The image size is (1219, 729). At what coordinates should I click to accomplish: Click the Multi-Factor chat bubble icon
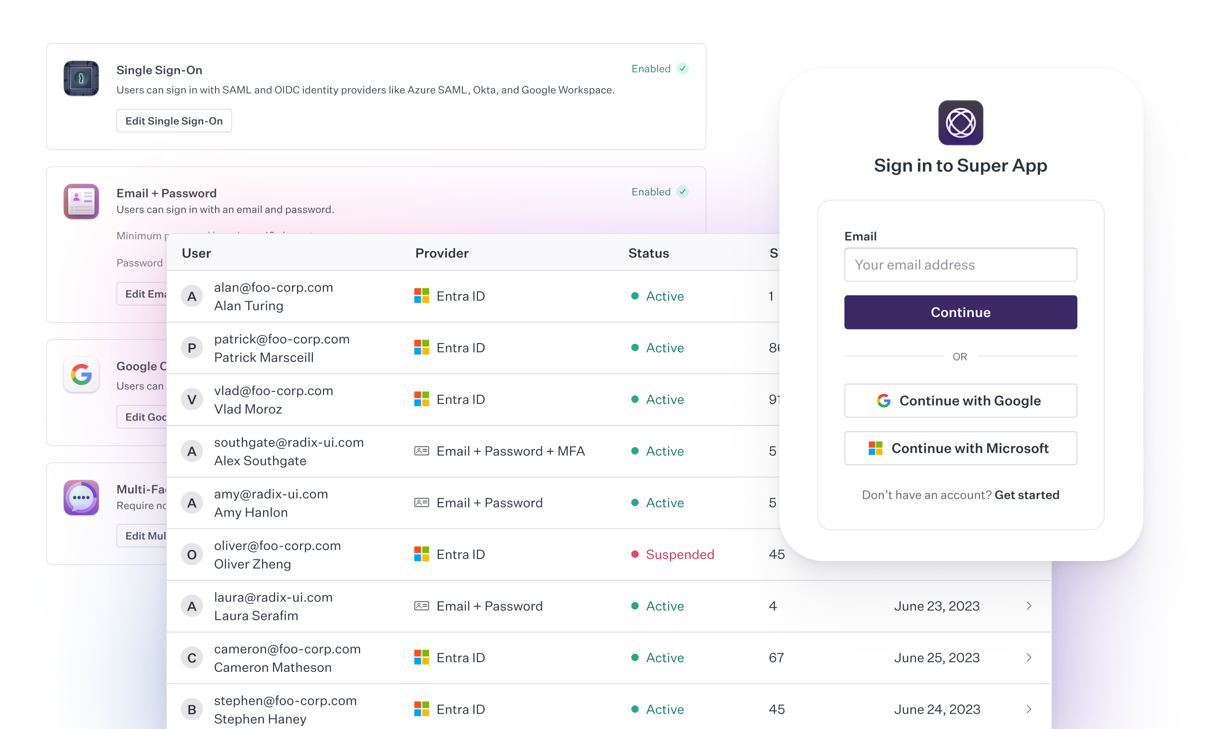(x=81, y=497)
